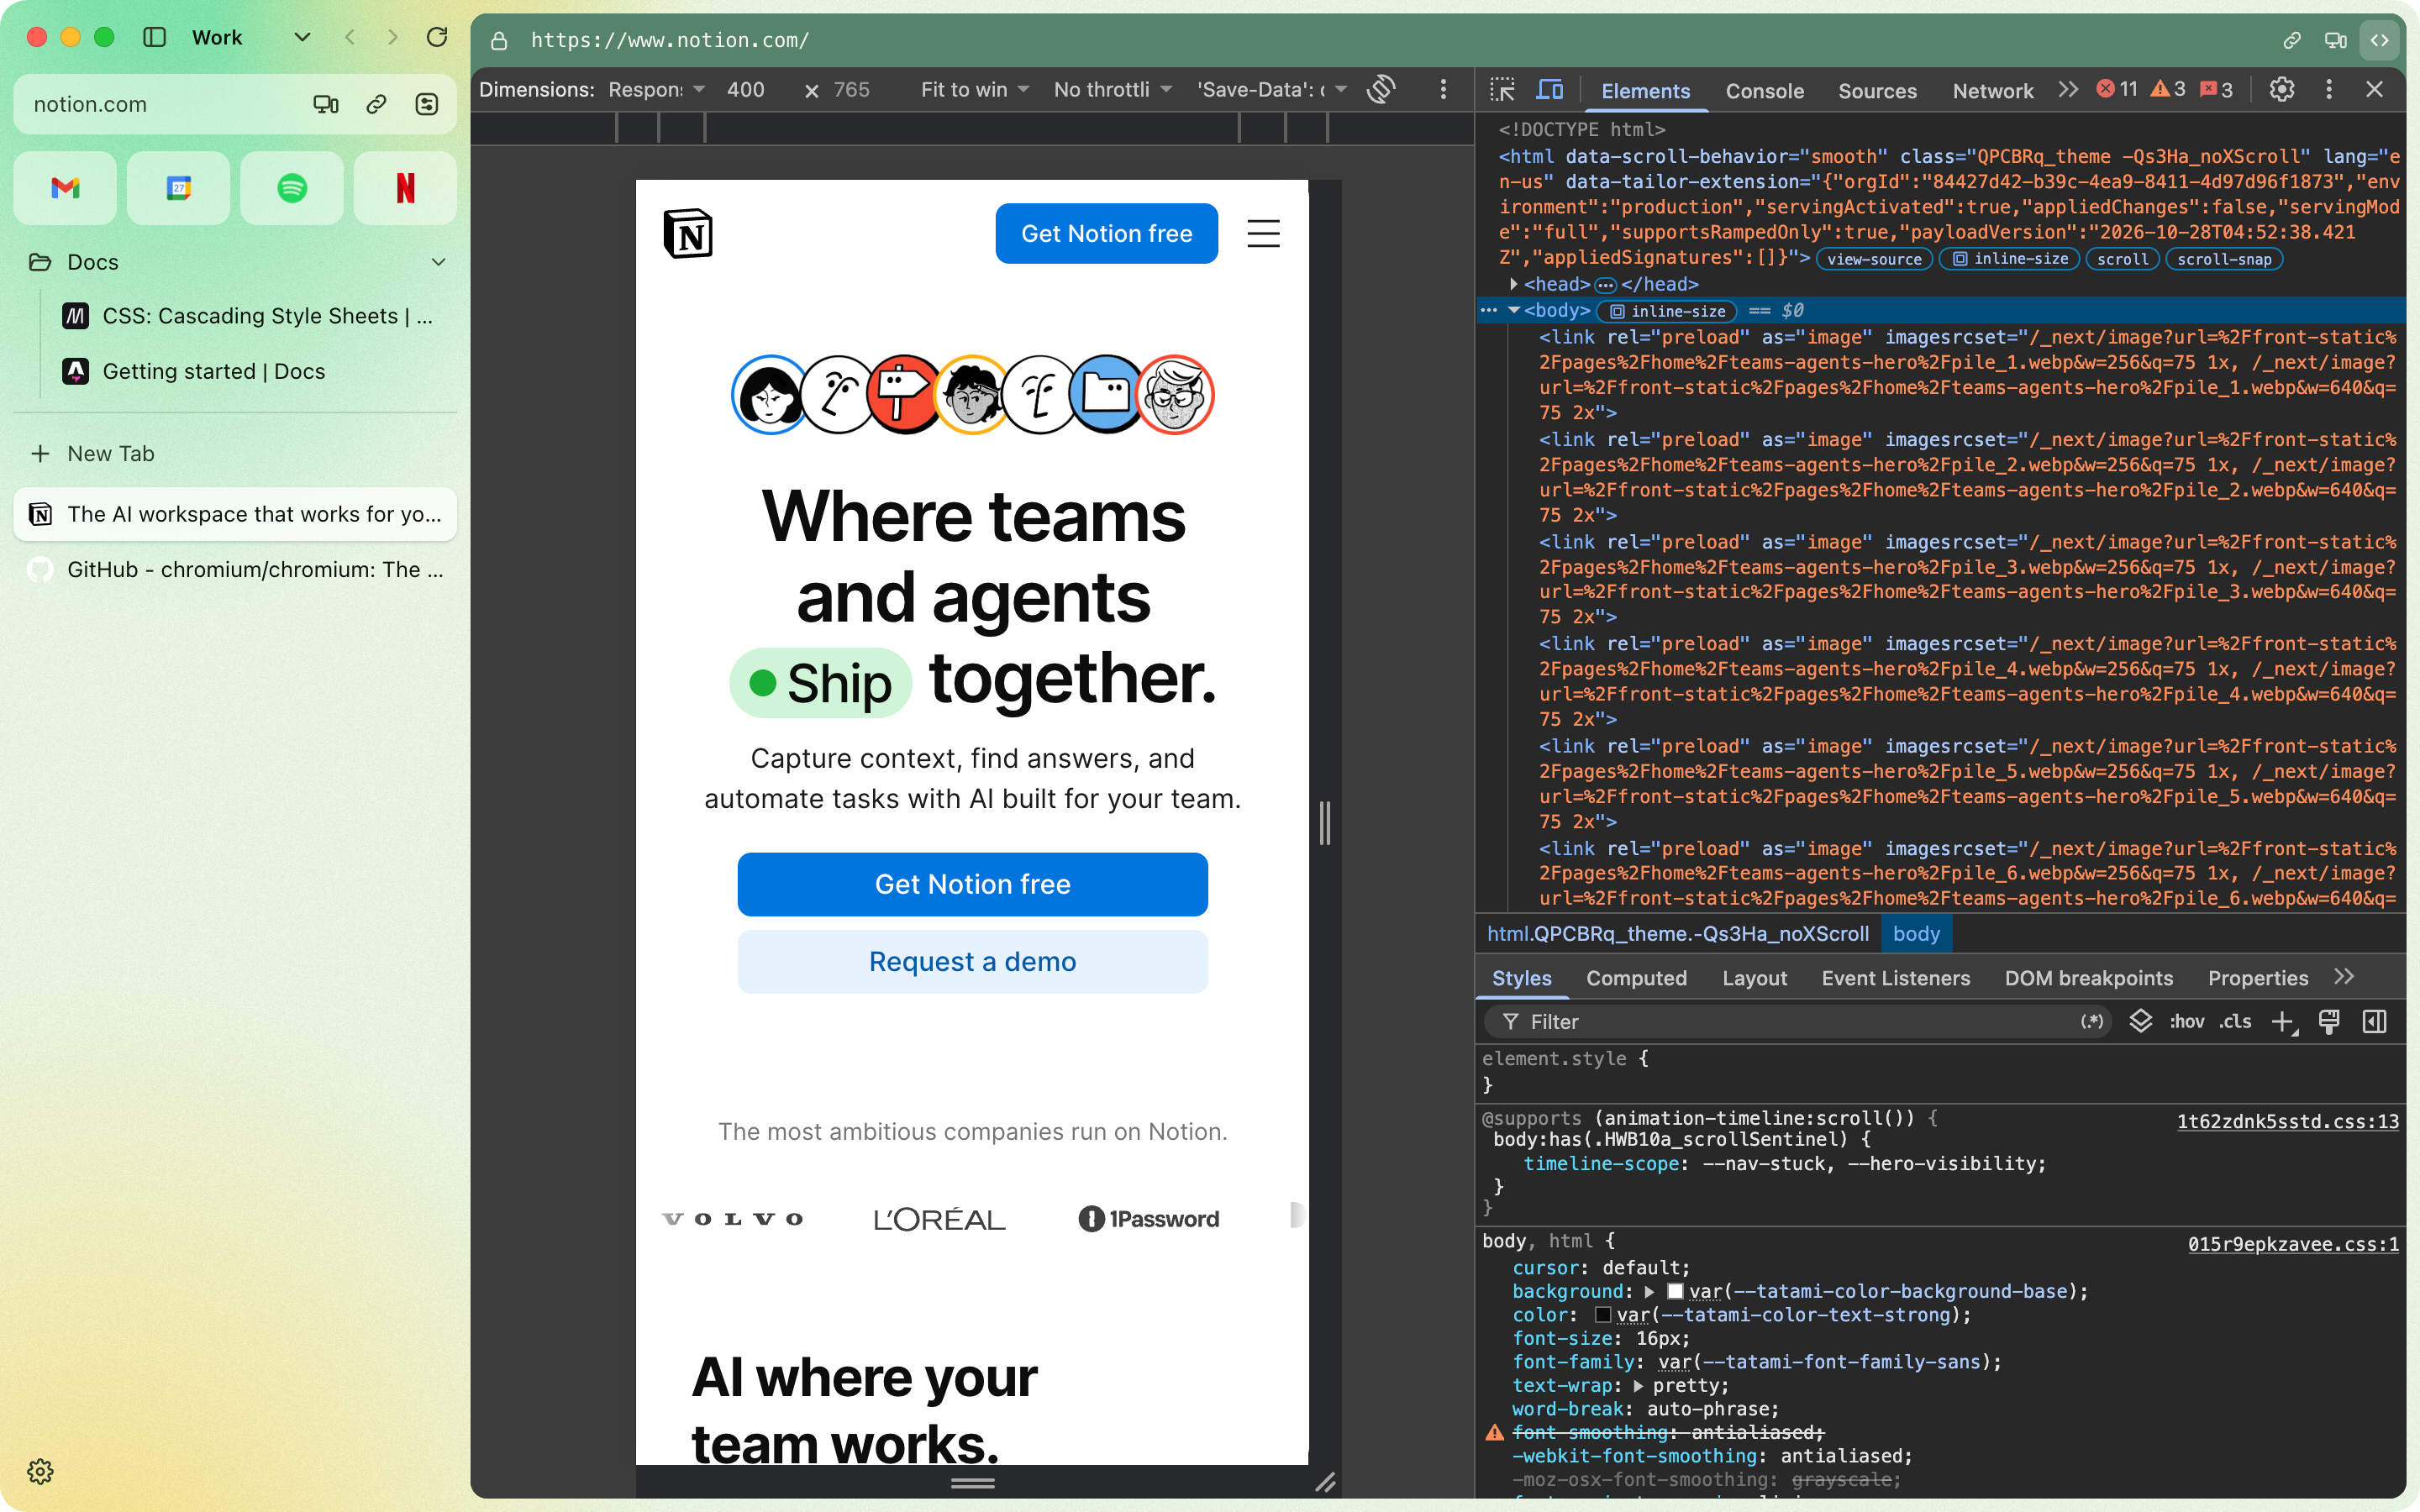This screenshot has width=2420, height=1512.
Task: Toggle the device toolbar emulation button
Action: (x=1549, y=90)
